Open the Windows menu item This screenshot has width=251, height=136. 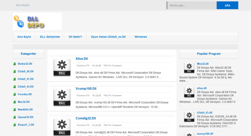coord(141,37)
